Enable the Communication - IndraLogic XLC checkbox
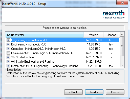The height and width of the screenshot is (99, 130). coord(8,53)
